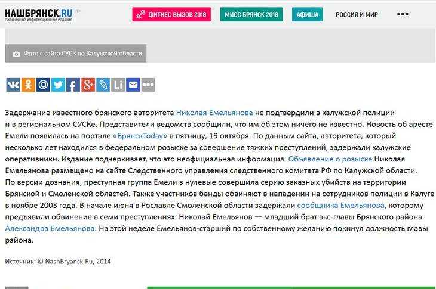Share via Odnoklassniki icon

click(28, 85)
